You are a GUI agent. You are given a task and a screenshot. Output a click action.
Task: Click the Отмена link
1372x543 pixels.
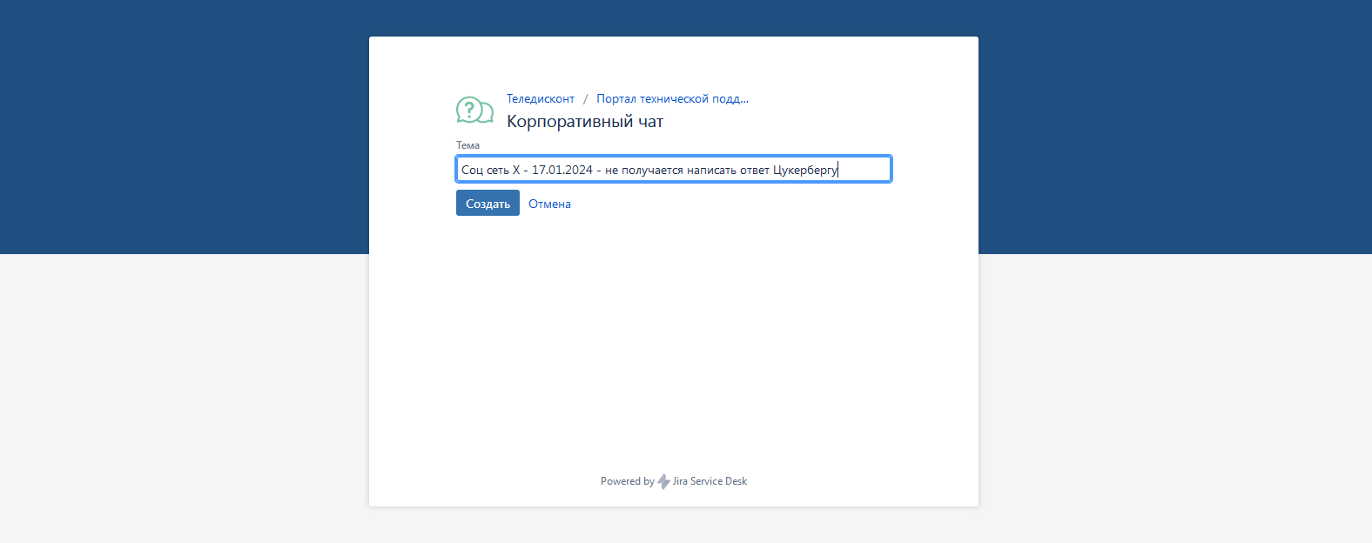pos(549,204)
